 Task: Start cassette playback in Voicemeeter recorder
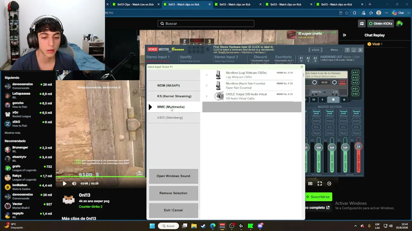(x=323, y=100)
